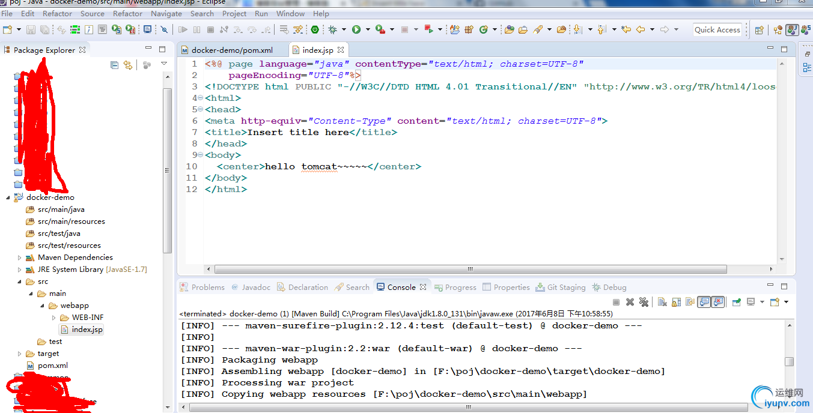
Task: Open the Git Staging tab
Action: [561, 288]
